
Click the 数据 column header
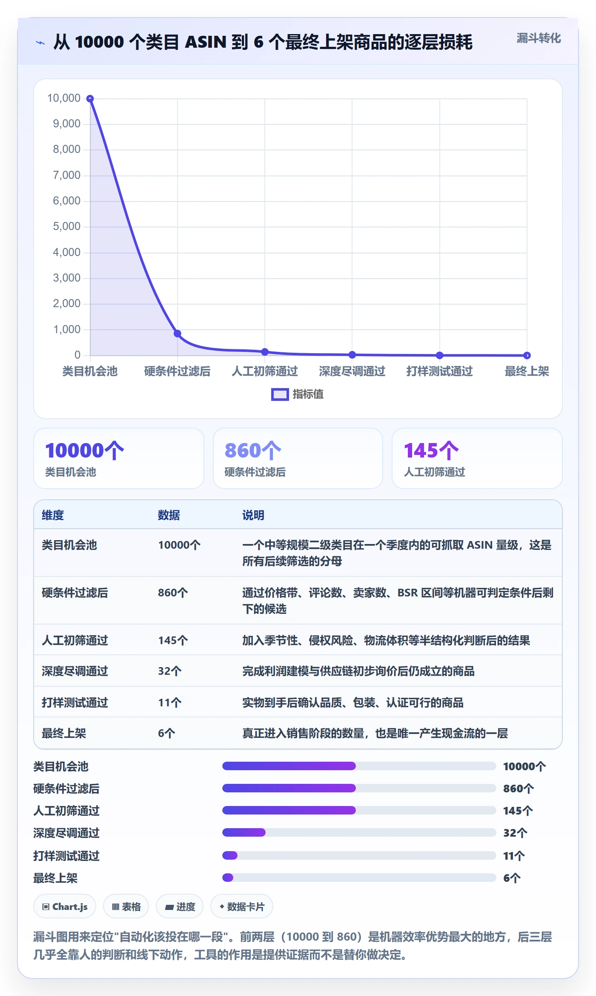coord(169,515)
